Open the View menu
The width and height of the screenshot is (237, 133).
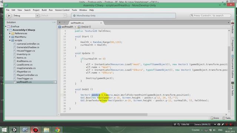[20, 10]
